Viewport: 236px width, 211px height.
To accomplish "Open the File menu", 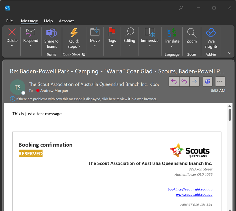I will click(10, 21).
